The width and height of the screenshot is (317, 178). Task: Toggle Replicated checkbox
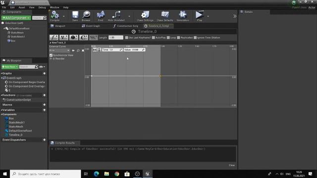(x=178, y=38)
